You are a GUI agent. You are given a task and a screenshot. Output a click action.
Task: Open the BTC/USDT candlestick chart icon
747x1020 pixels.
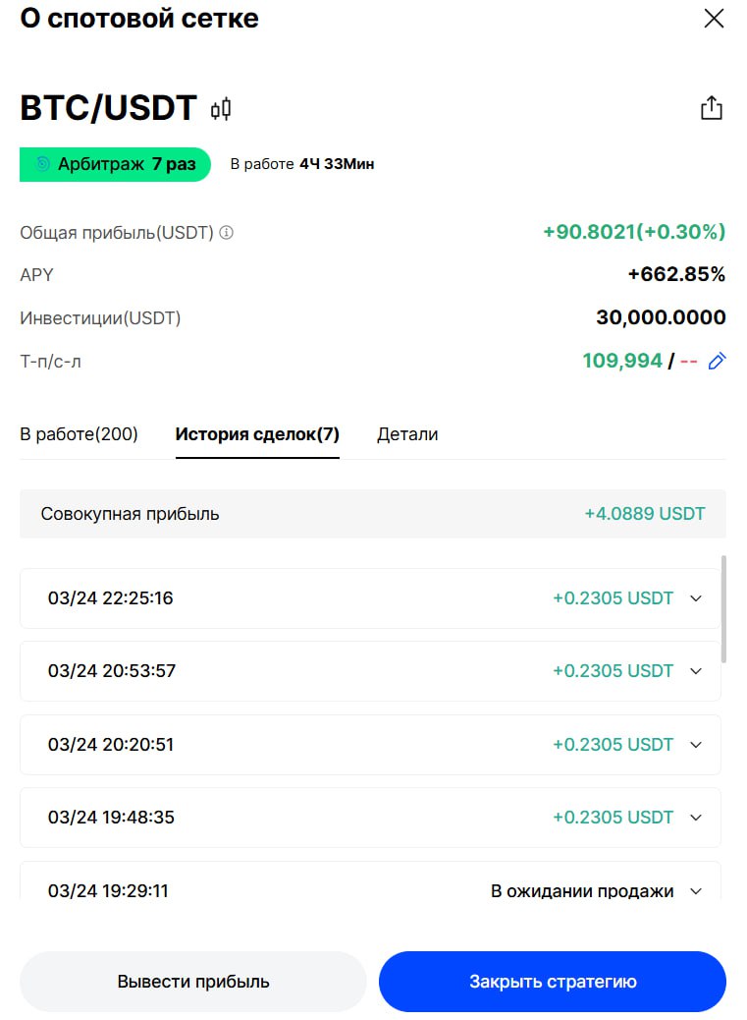(x=221, y=109)
